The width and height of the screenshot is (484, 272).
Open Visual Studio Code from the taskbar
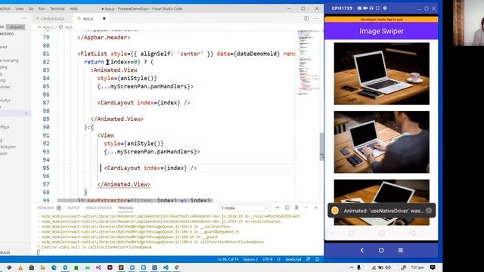click(166, 267)
